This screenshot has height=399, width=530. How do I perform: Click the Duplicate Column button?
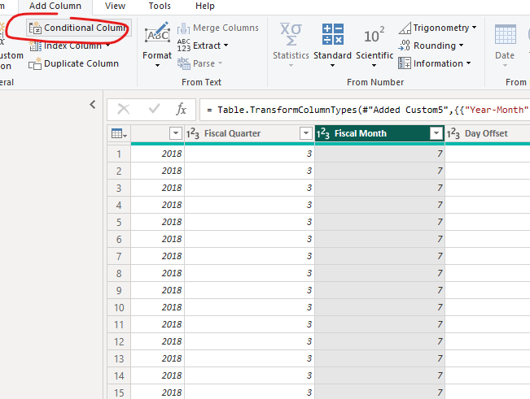pyautogui.click(x=74, y=63)
